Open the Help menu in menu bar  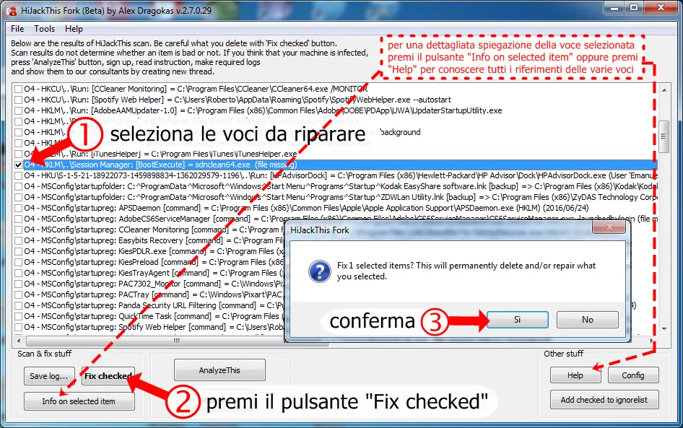(x=74, y=29)
